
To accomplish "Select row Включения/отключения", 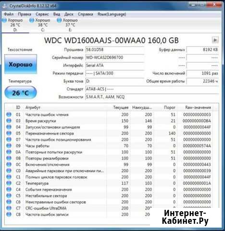I will 109,165.
